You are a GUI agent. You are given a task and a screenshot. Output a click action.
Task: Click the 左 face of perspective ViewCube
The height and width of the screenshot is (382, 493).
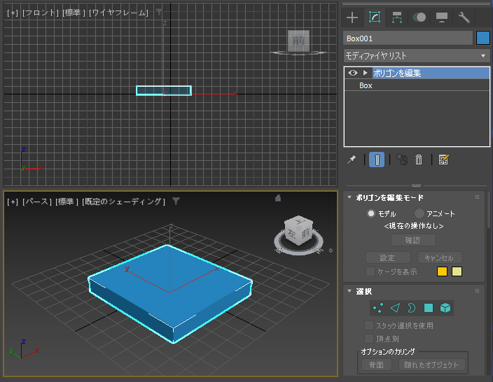click(x=292, y=234)
